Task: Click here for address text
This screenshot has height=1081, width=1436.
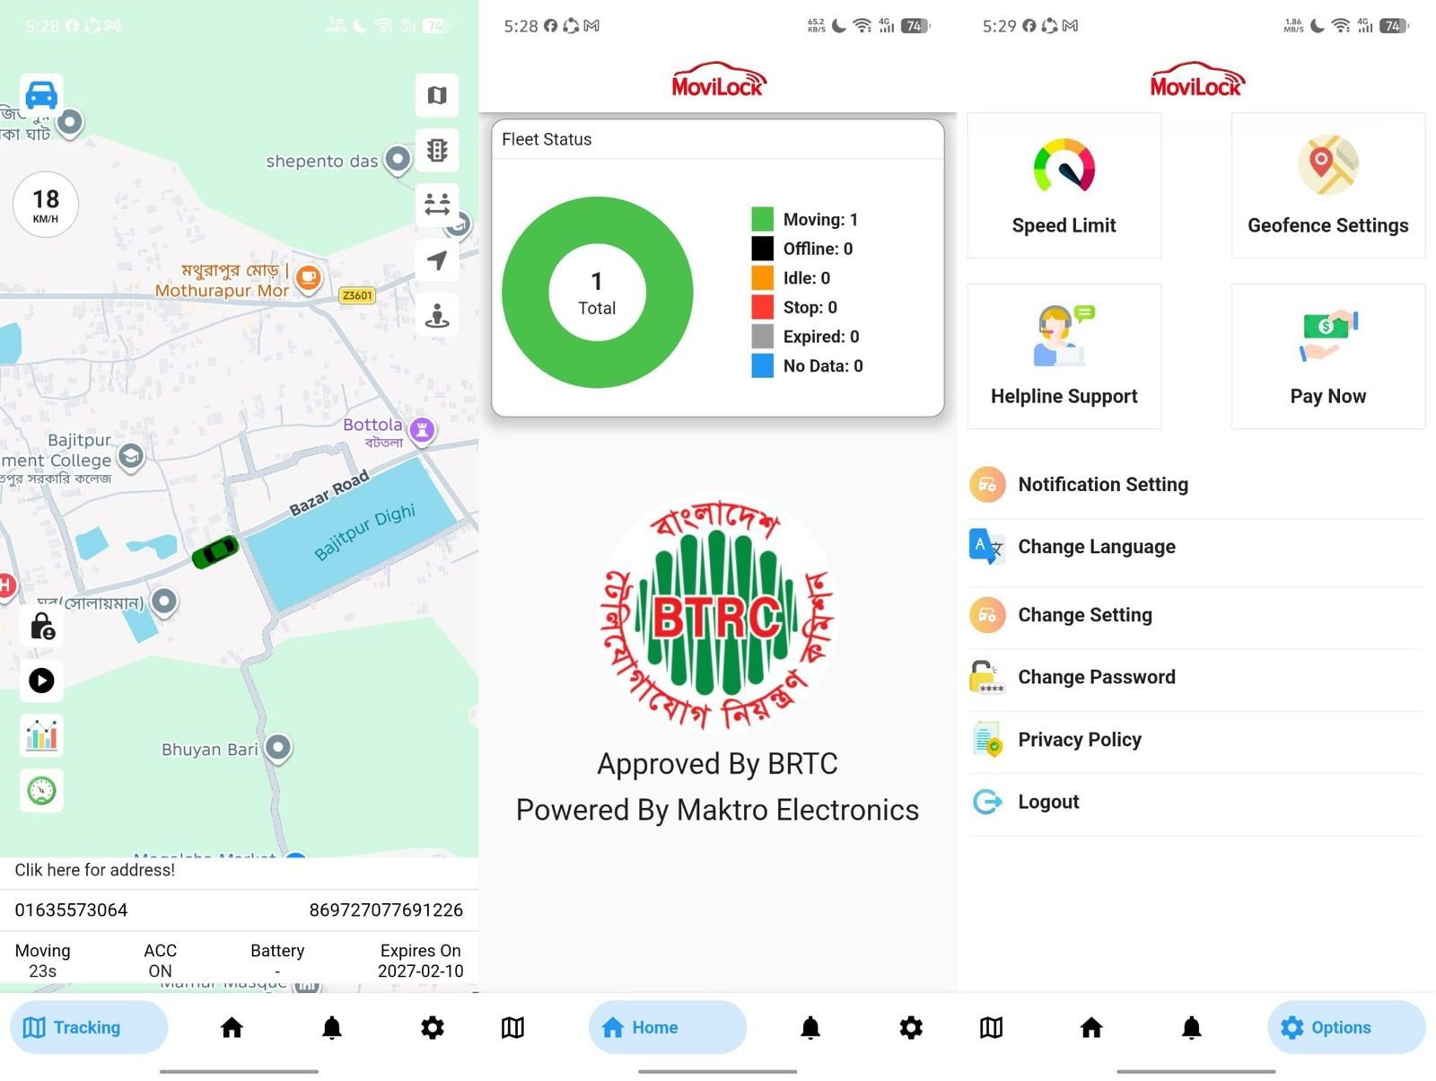Action: click(95, 870)
